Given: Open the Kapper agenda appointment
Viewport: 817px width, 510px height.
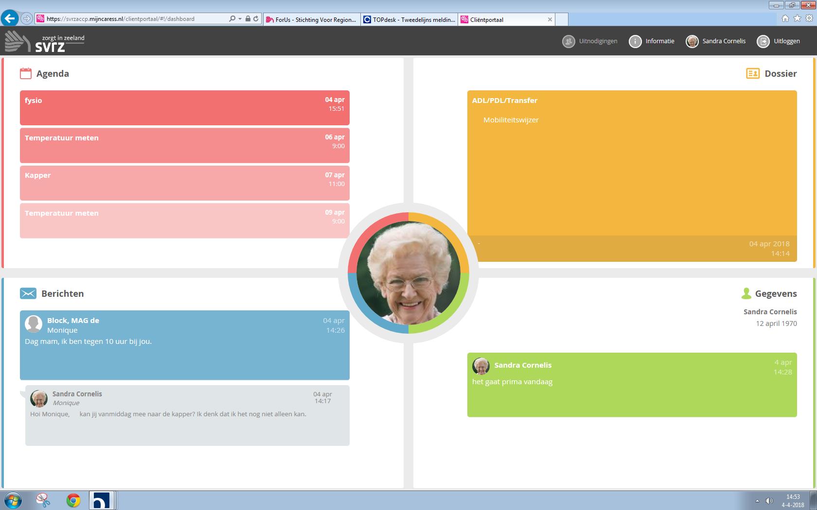Looking at the screenshot, I should 184,183.
